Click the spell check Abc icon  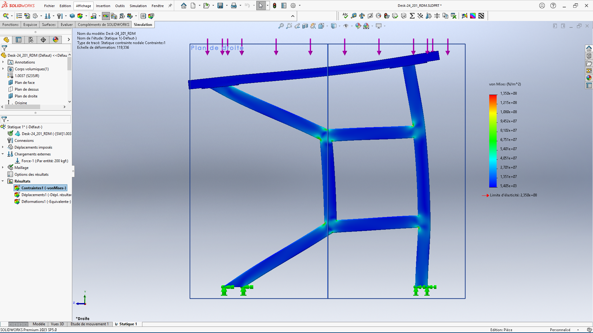point(345,16)
